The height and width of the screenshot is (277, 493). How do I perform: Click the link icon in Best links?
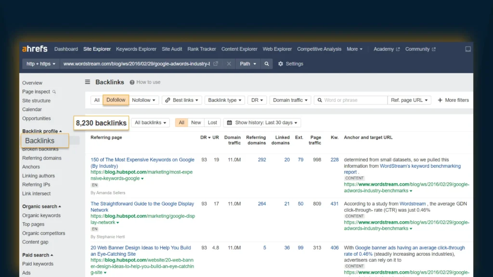click(x=168, y=100)
